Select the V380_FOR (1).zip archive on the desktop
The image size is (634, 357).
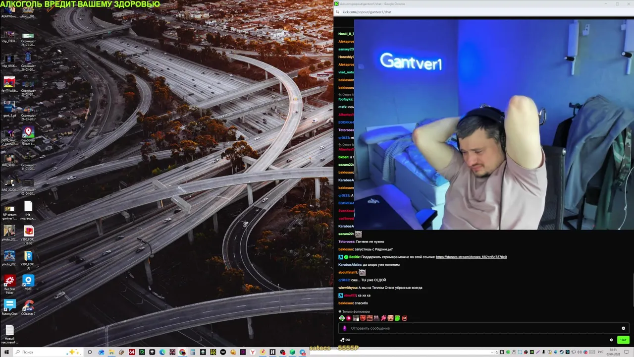click(x=28, y=234)
